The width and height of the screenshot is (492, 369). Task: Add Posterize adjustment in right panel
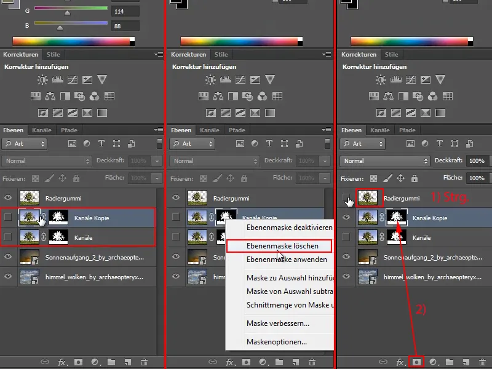pos(396,113)
